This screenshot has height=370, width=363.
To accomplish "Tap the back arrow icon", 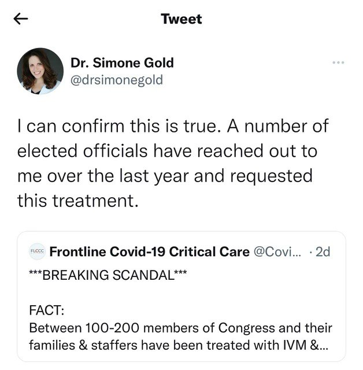I will tap(21, 19).
